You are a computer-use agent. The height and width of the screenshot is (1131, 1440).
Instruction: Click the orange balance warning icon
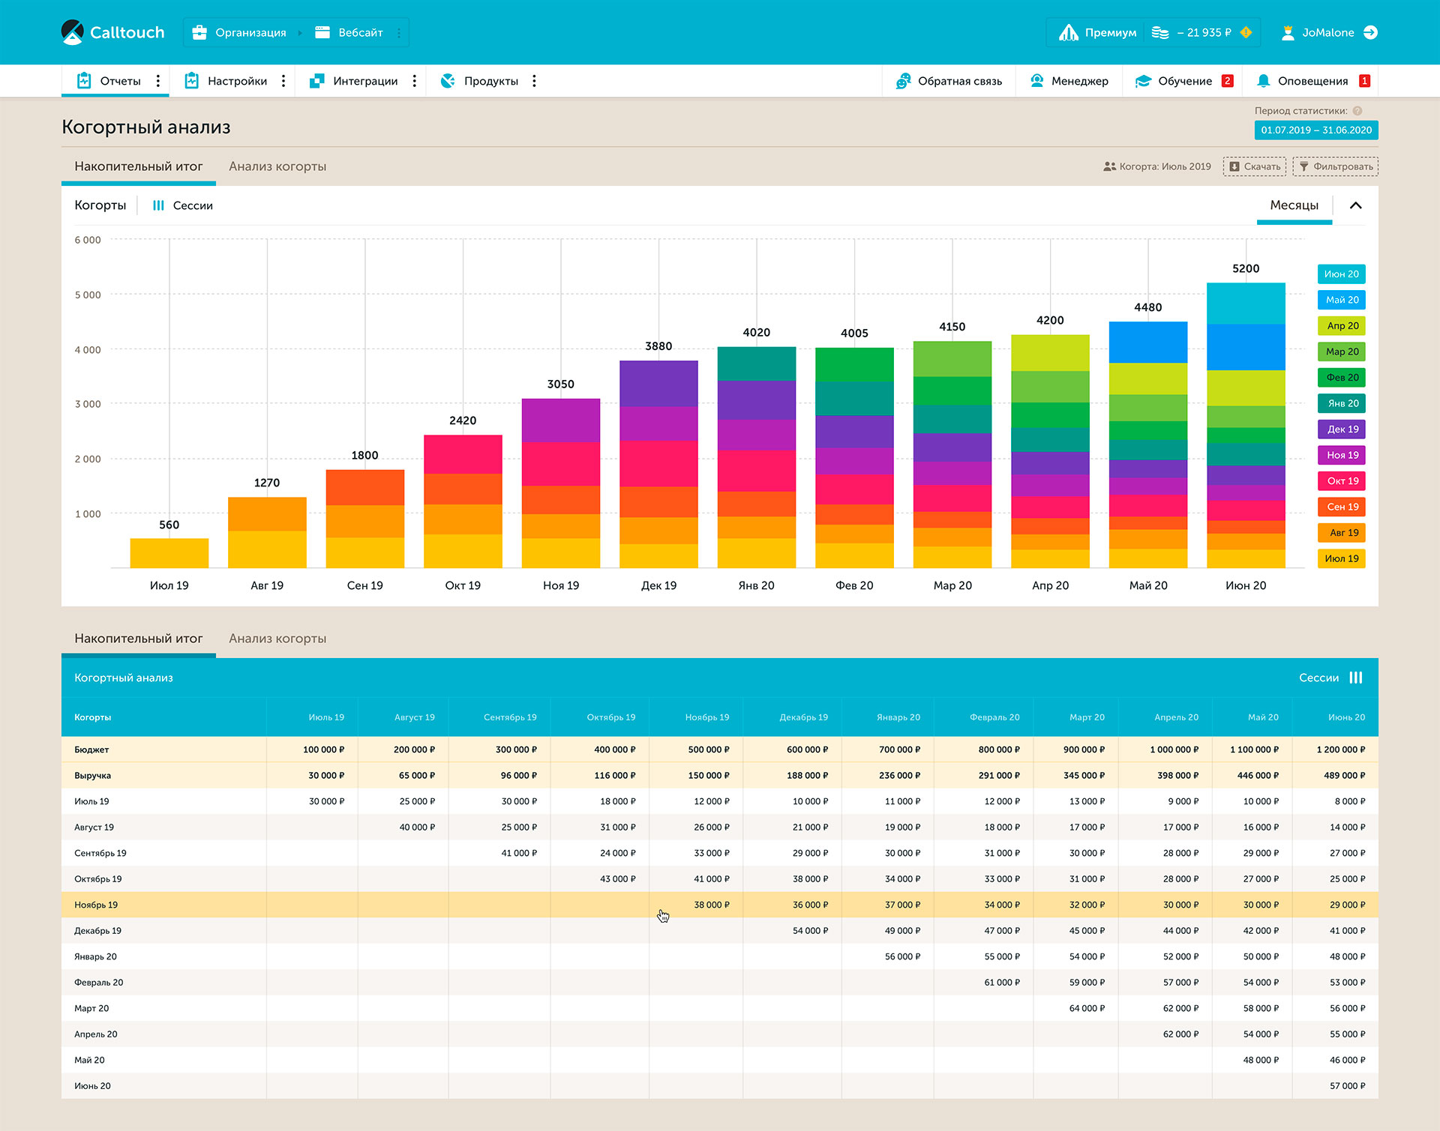(x=1246, y=32)
